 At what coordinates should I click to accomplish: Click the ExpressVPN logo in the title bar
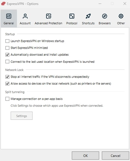3,4
